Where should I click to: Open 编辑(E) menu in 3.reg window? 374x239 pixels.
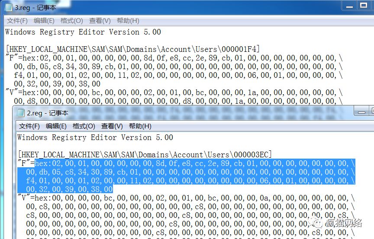point(44,21)
